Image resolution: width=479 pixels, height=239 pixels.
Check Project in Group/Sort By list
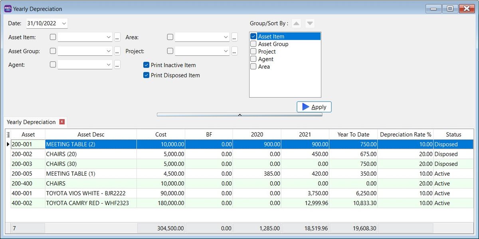click(253, 51)
